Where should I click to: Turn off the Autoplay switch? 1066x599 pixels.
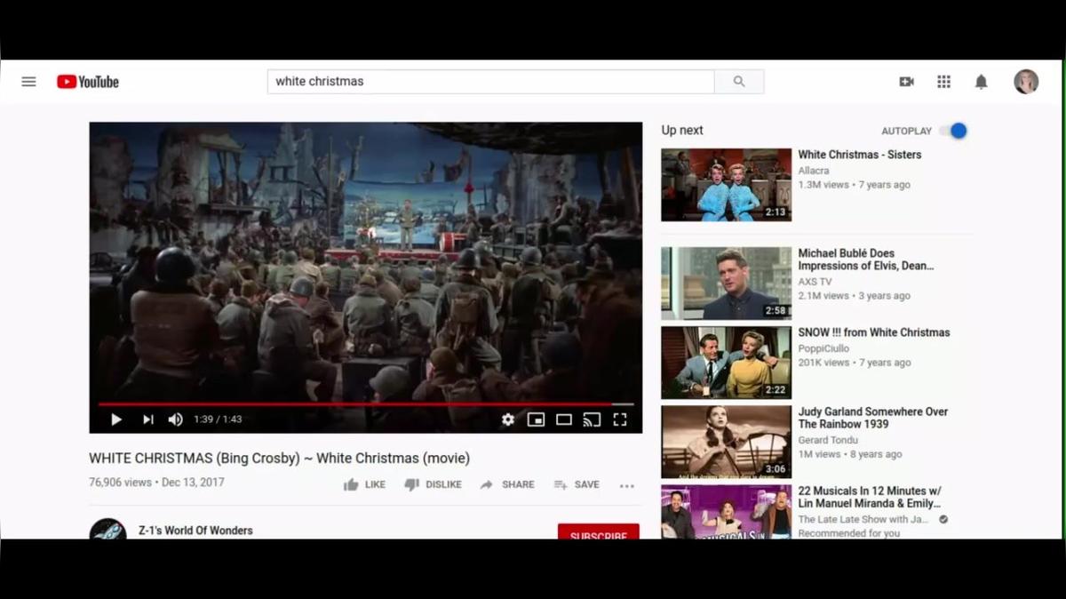click(954, 131)
